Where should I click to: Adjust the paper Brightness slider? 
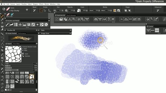coord(18,70)
